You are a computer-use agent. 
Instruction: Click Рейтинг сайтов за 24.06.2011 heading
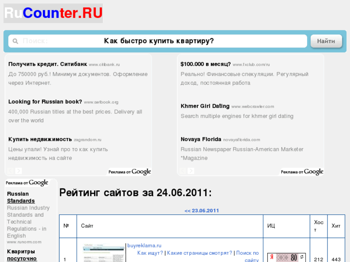point(135,192)
